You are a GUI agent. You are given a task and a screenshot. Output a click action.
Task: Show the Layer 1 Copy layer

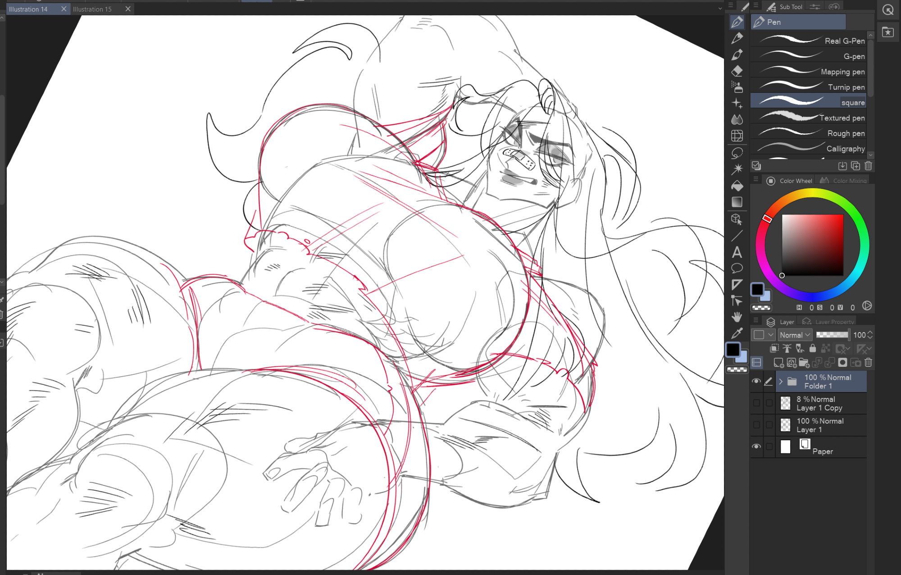coord(756,403)
